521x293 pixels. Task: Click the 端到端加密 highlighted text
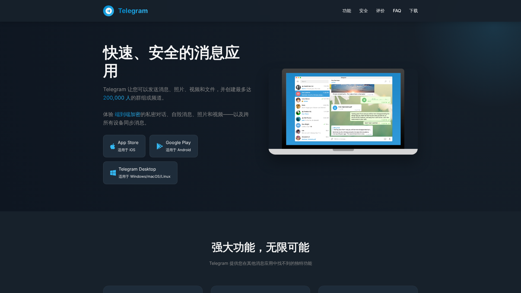(128, 114)
